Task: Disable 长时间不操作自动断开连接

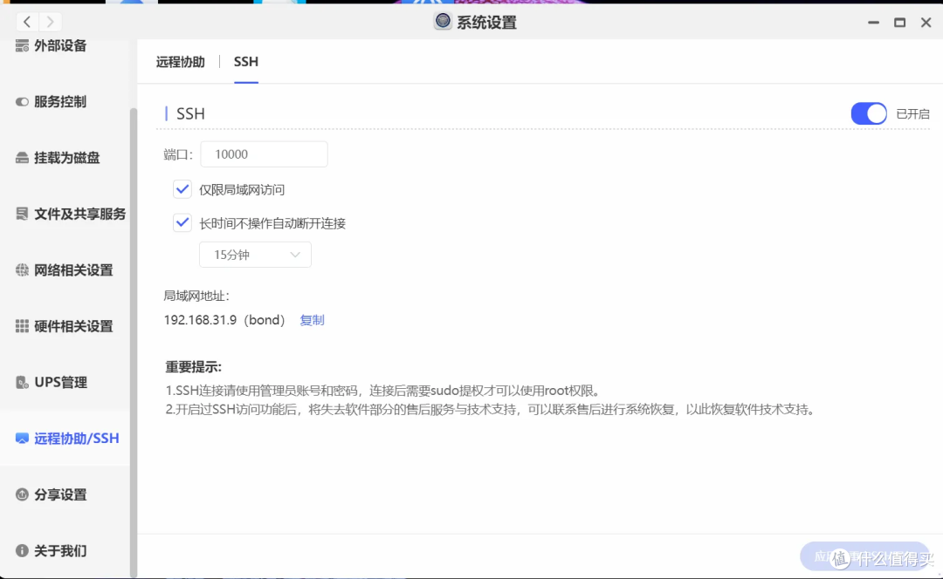Action: tap(182, 222)
